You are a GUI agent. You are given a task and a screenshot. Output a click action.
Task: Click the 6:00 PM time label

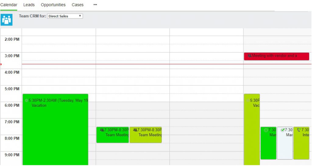[12, 105]
